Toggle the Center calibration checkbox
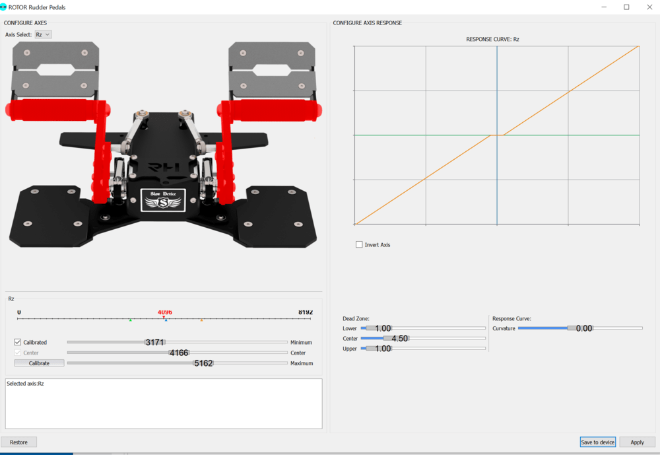Viewport: 660px width, 455px height. [17, 353]
